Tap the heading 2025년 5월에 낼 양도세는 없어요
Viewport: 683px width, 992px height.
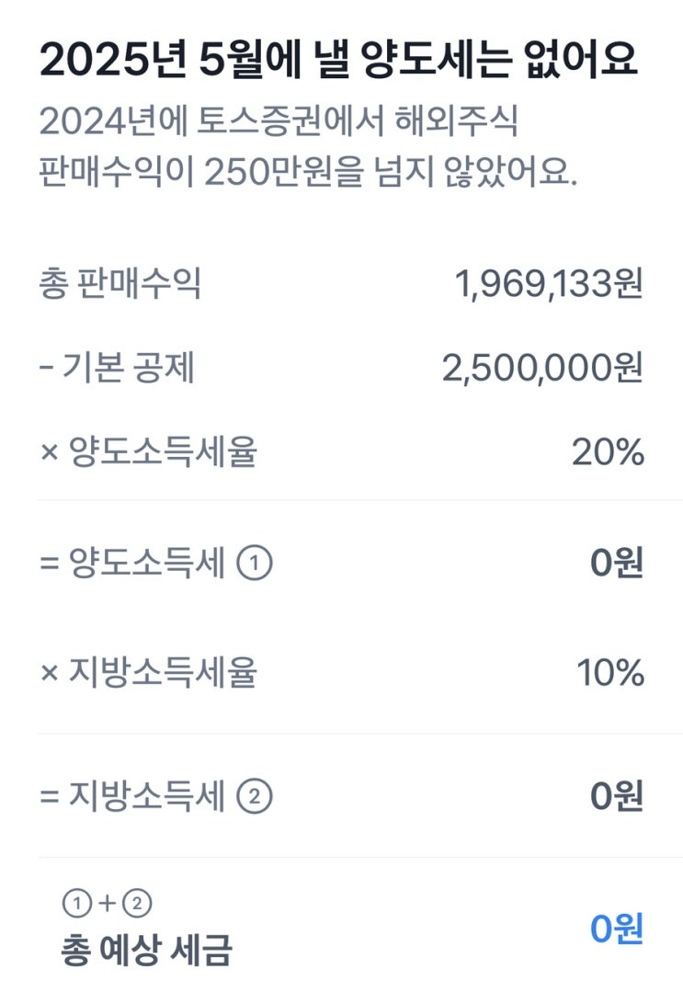point(338,61)
